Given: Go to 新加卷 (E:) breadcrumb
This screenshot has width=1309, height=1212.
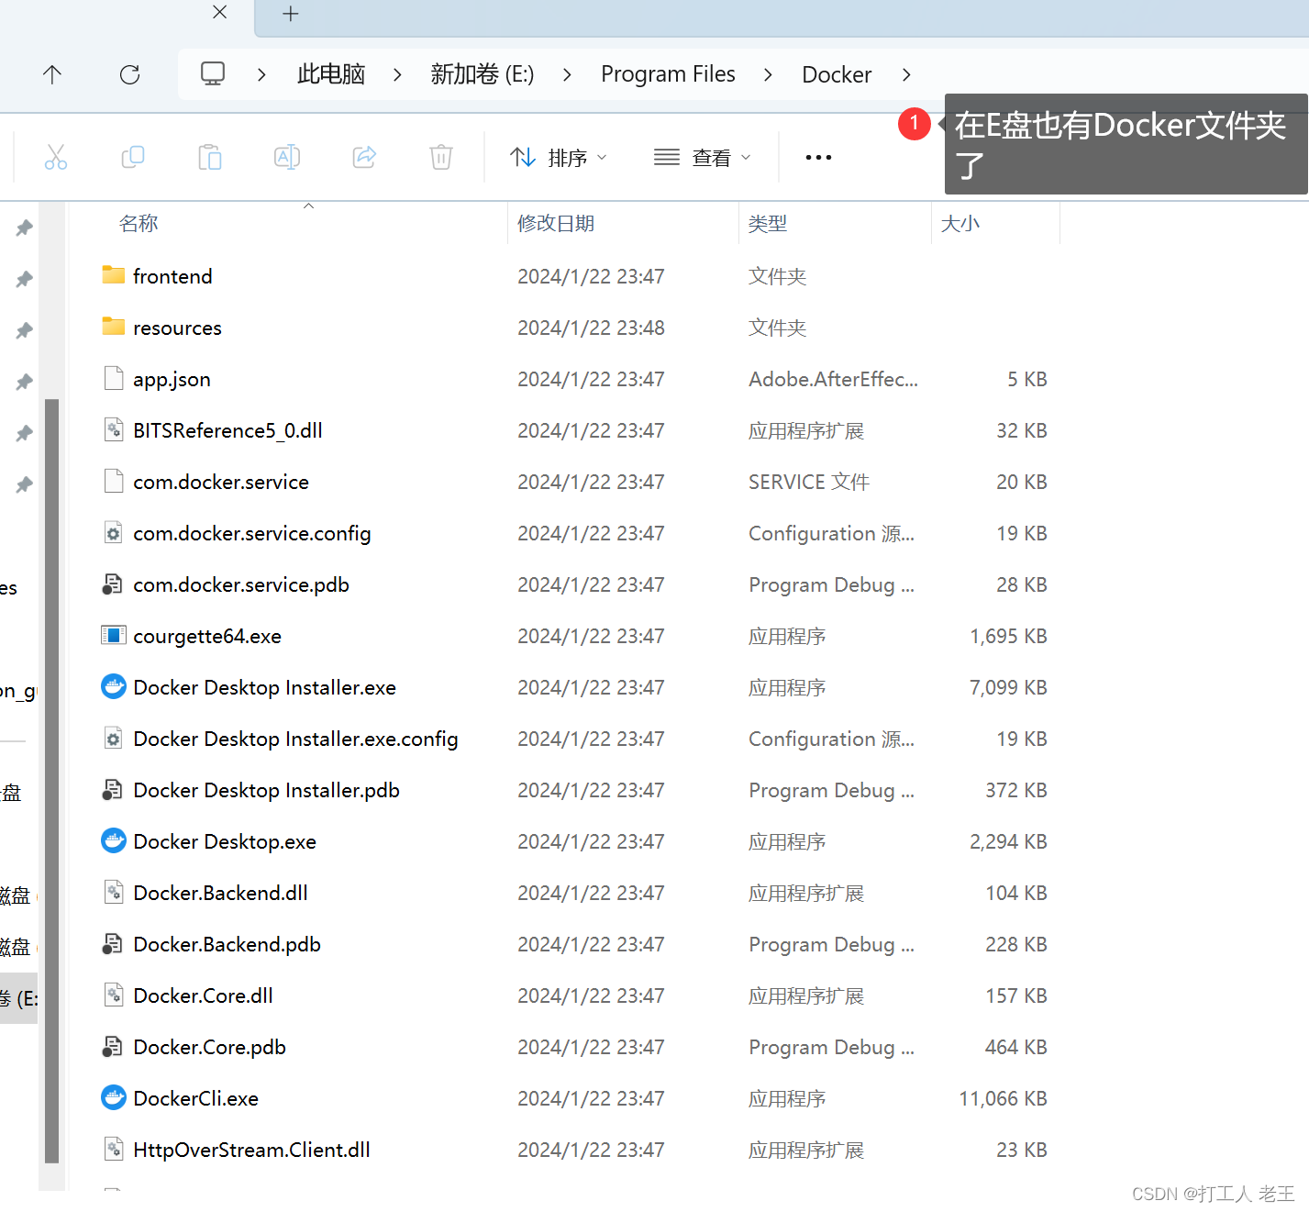Looking at the screenshot, I should tap(483, 74).
